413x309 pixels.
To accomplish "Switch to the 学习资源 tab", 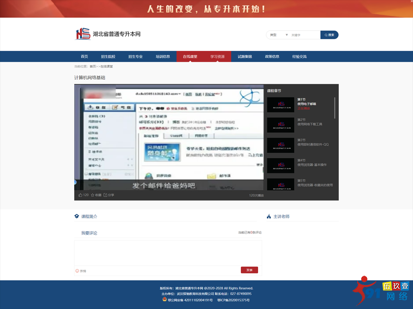I will [x=218, y=56].
